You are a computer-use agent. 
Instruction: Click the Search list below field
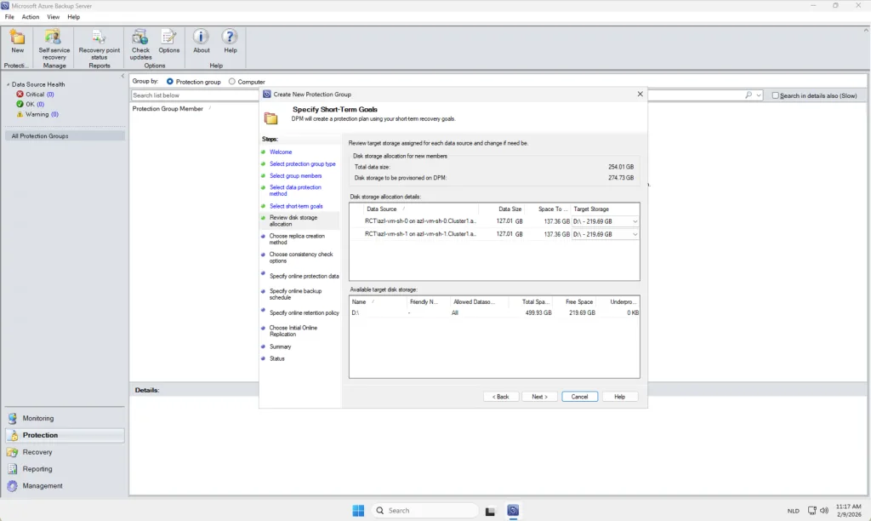coord(196,95)
